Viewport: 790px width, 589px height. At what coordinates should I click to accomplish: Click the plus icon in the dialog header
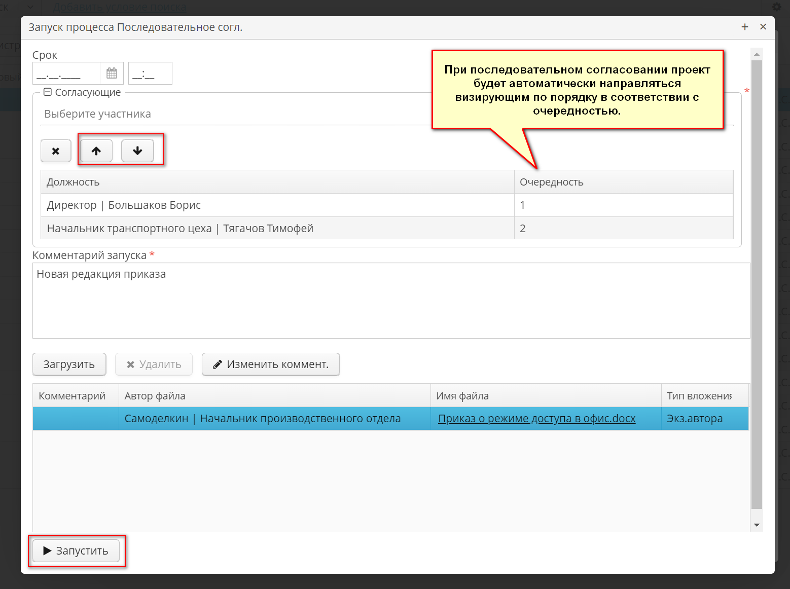coord(745,27)
